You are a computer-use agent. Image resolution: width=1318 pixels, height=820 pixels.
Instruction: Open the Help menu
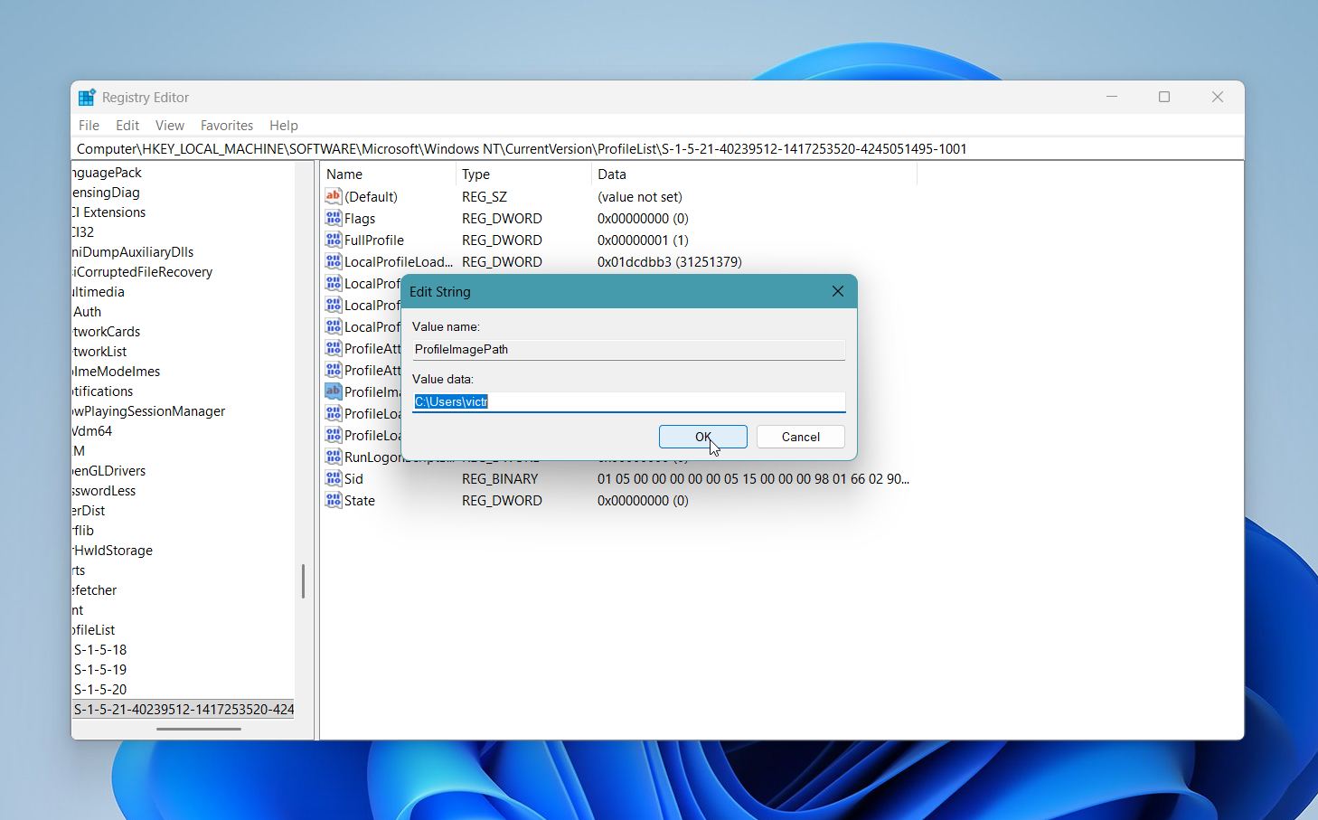coord(284,126)
